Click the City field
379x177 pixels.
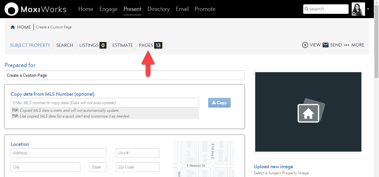(x=46, y=167)
